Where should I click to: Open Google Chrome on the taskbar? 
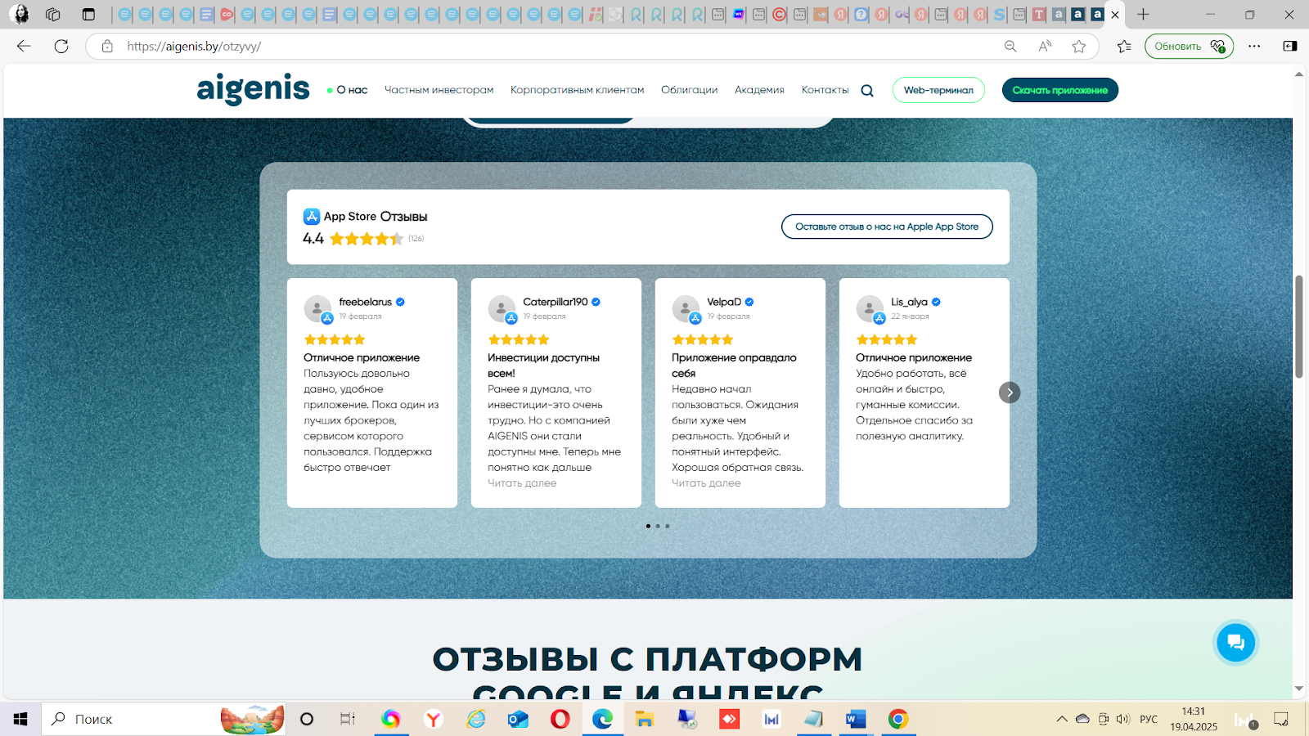point(897,719)
